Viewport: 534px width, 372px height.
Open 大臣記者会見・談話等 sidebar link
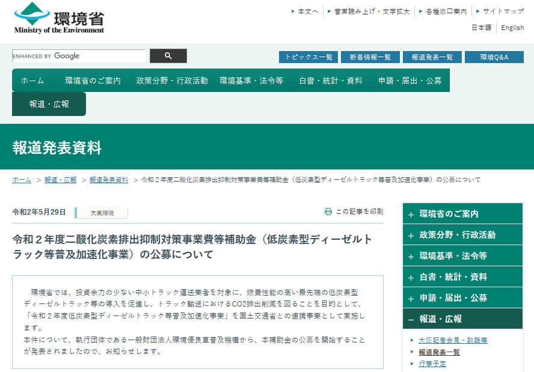(453, 340)
